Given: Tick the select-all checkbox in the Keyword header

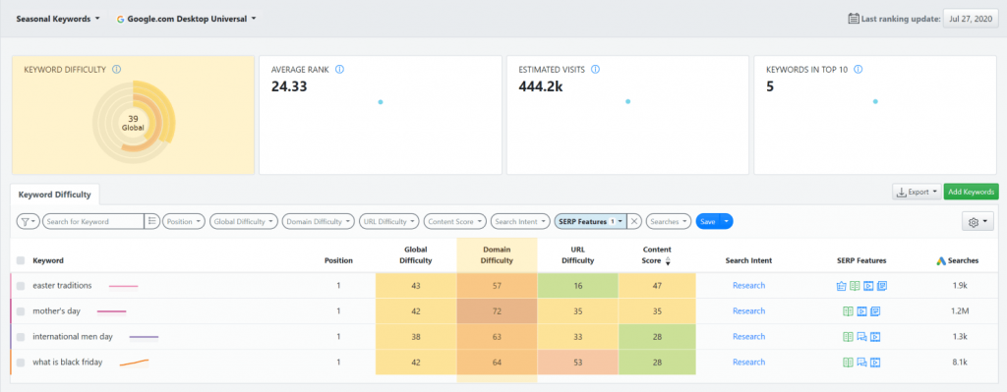Looking at the screenshot, I should [22, 260].
